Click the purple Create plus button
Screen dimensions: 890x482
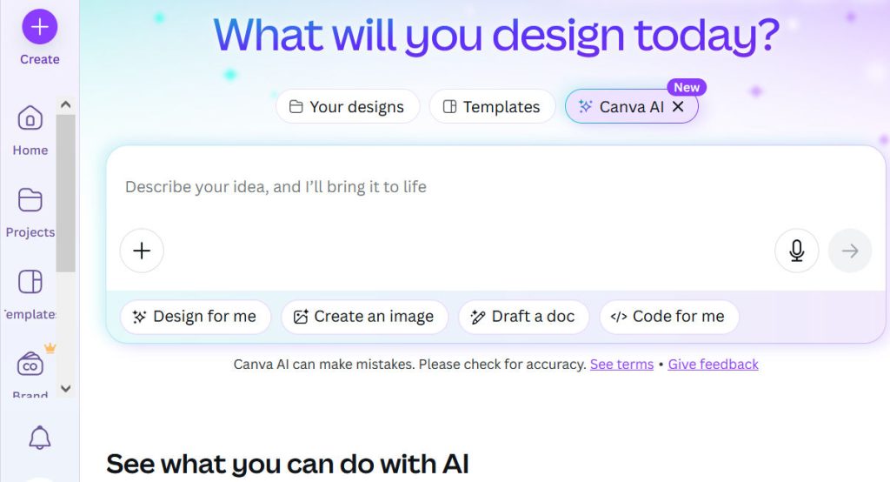[40, 27]
